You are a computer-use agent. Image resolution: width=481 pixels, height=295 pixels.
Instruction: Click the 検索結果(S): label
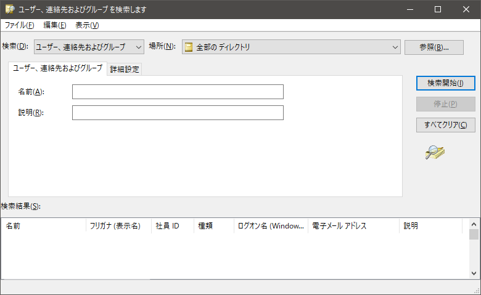(20, 206)
